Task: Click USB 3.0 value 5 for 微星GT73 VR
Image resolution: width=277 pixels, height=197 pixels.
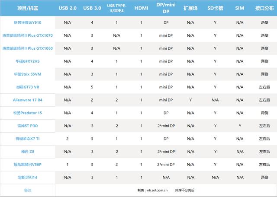Action: [92, 87]
